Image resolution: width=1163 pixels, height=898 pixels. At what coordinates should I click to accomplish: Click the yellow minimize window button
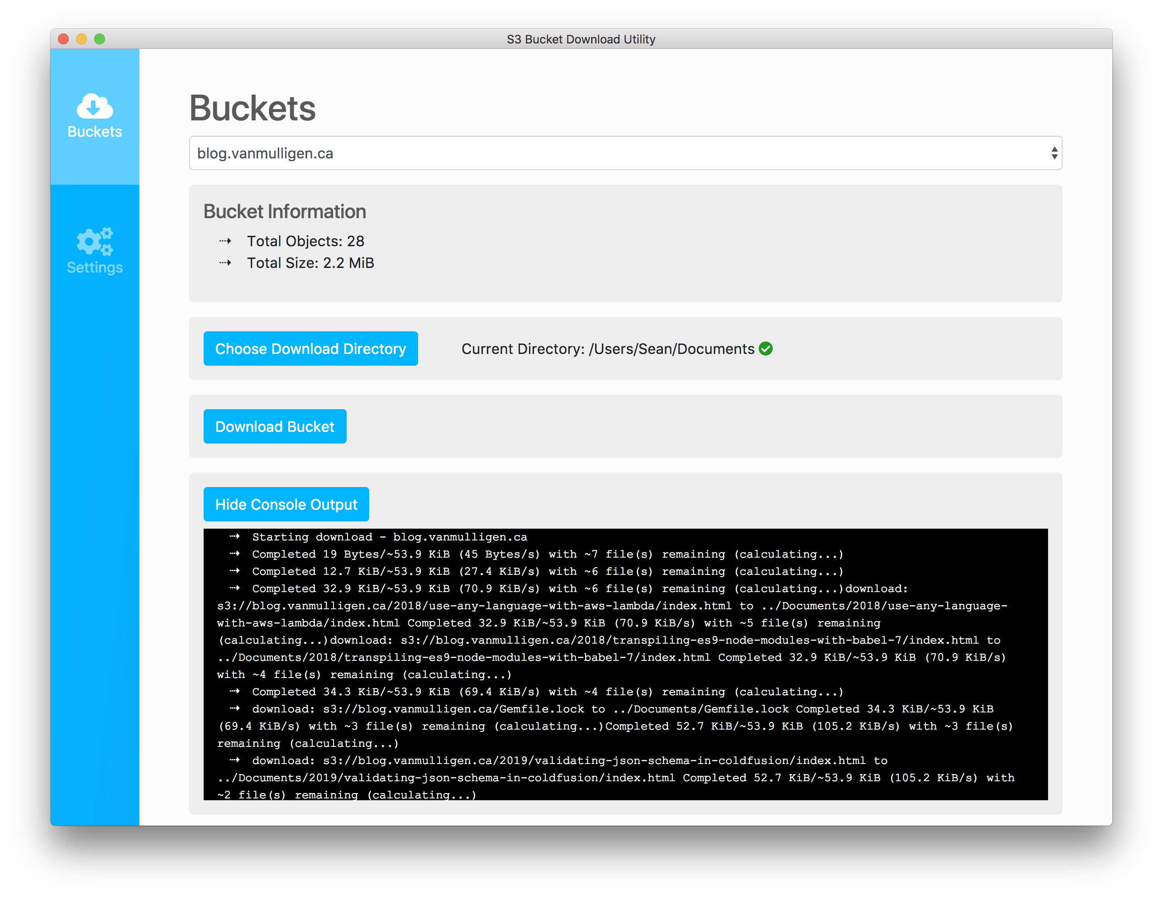81,39
